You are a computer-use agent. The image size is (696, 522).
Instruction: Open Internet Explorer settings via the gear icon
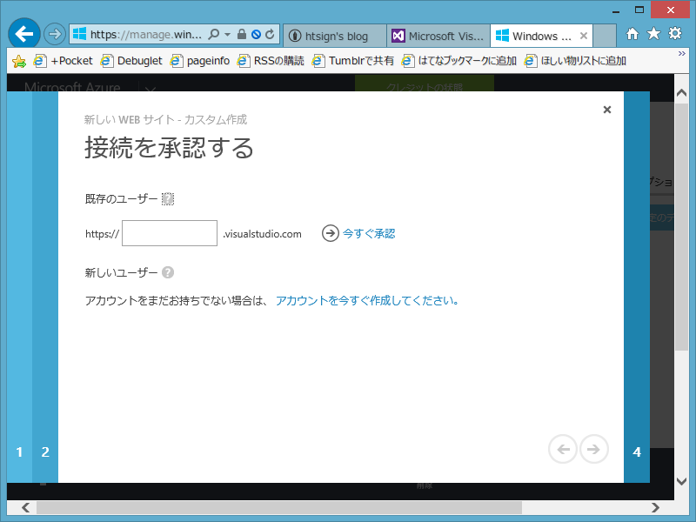[674, 34]
